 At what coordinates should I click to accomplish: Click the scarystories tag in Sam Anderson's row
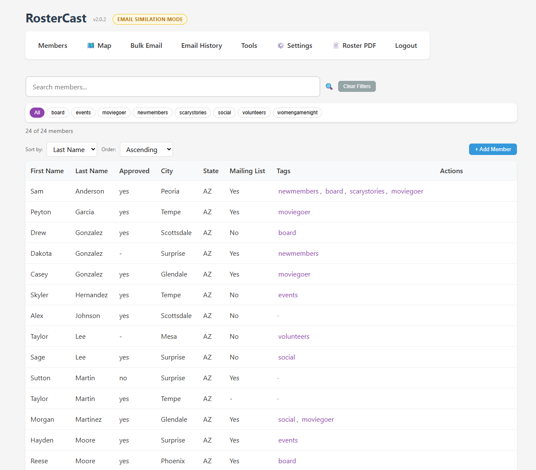(x=367, y=191)
